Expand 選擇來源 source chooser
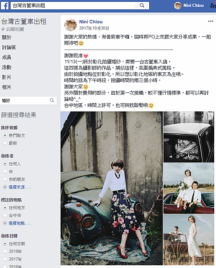The width and height of the screenshot is (216, 268). (20, 187)
